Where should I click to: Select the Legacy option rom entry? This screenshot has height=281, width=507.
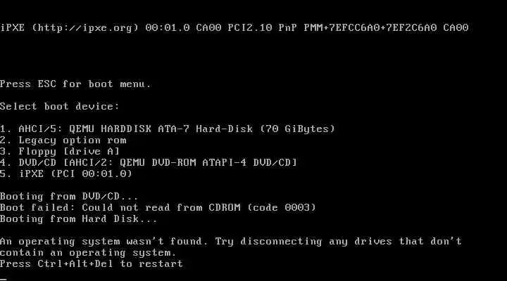[63, 140]
